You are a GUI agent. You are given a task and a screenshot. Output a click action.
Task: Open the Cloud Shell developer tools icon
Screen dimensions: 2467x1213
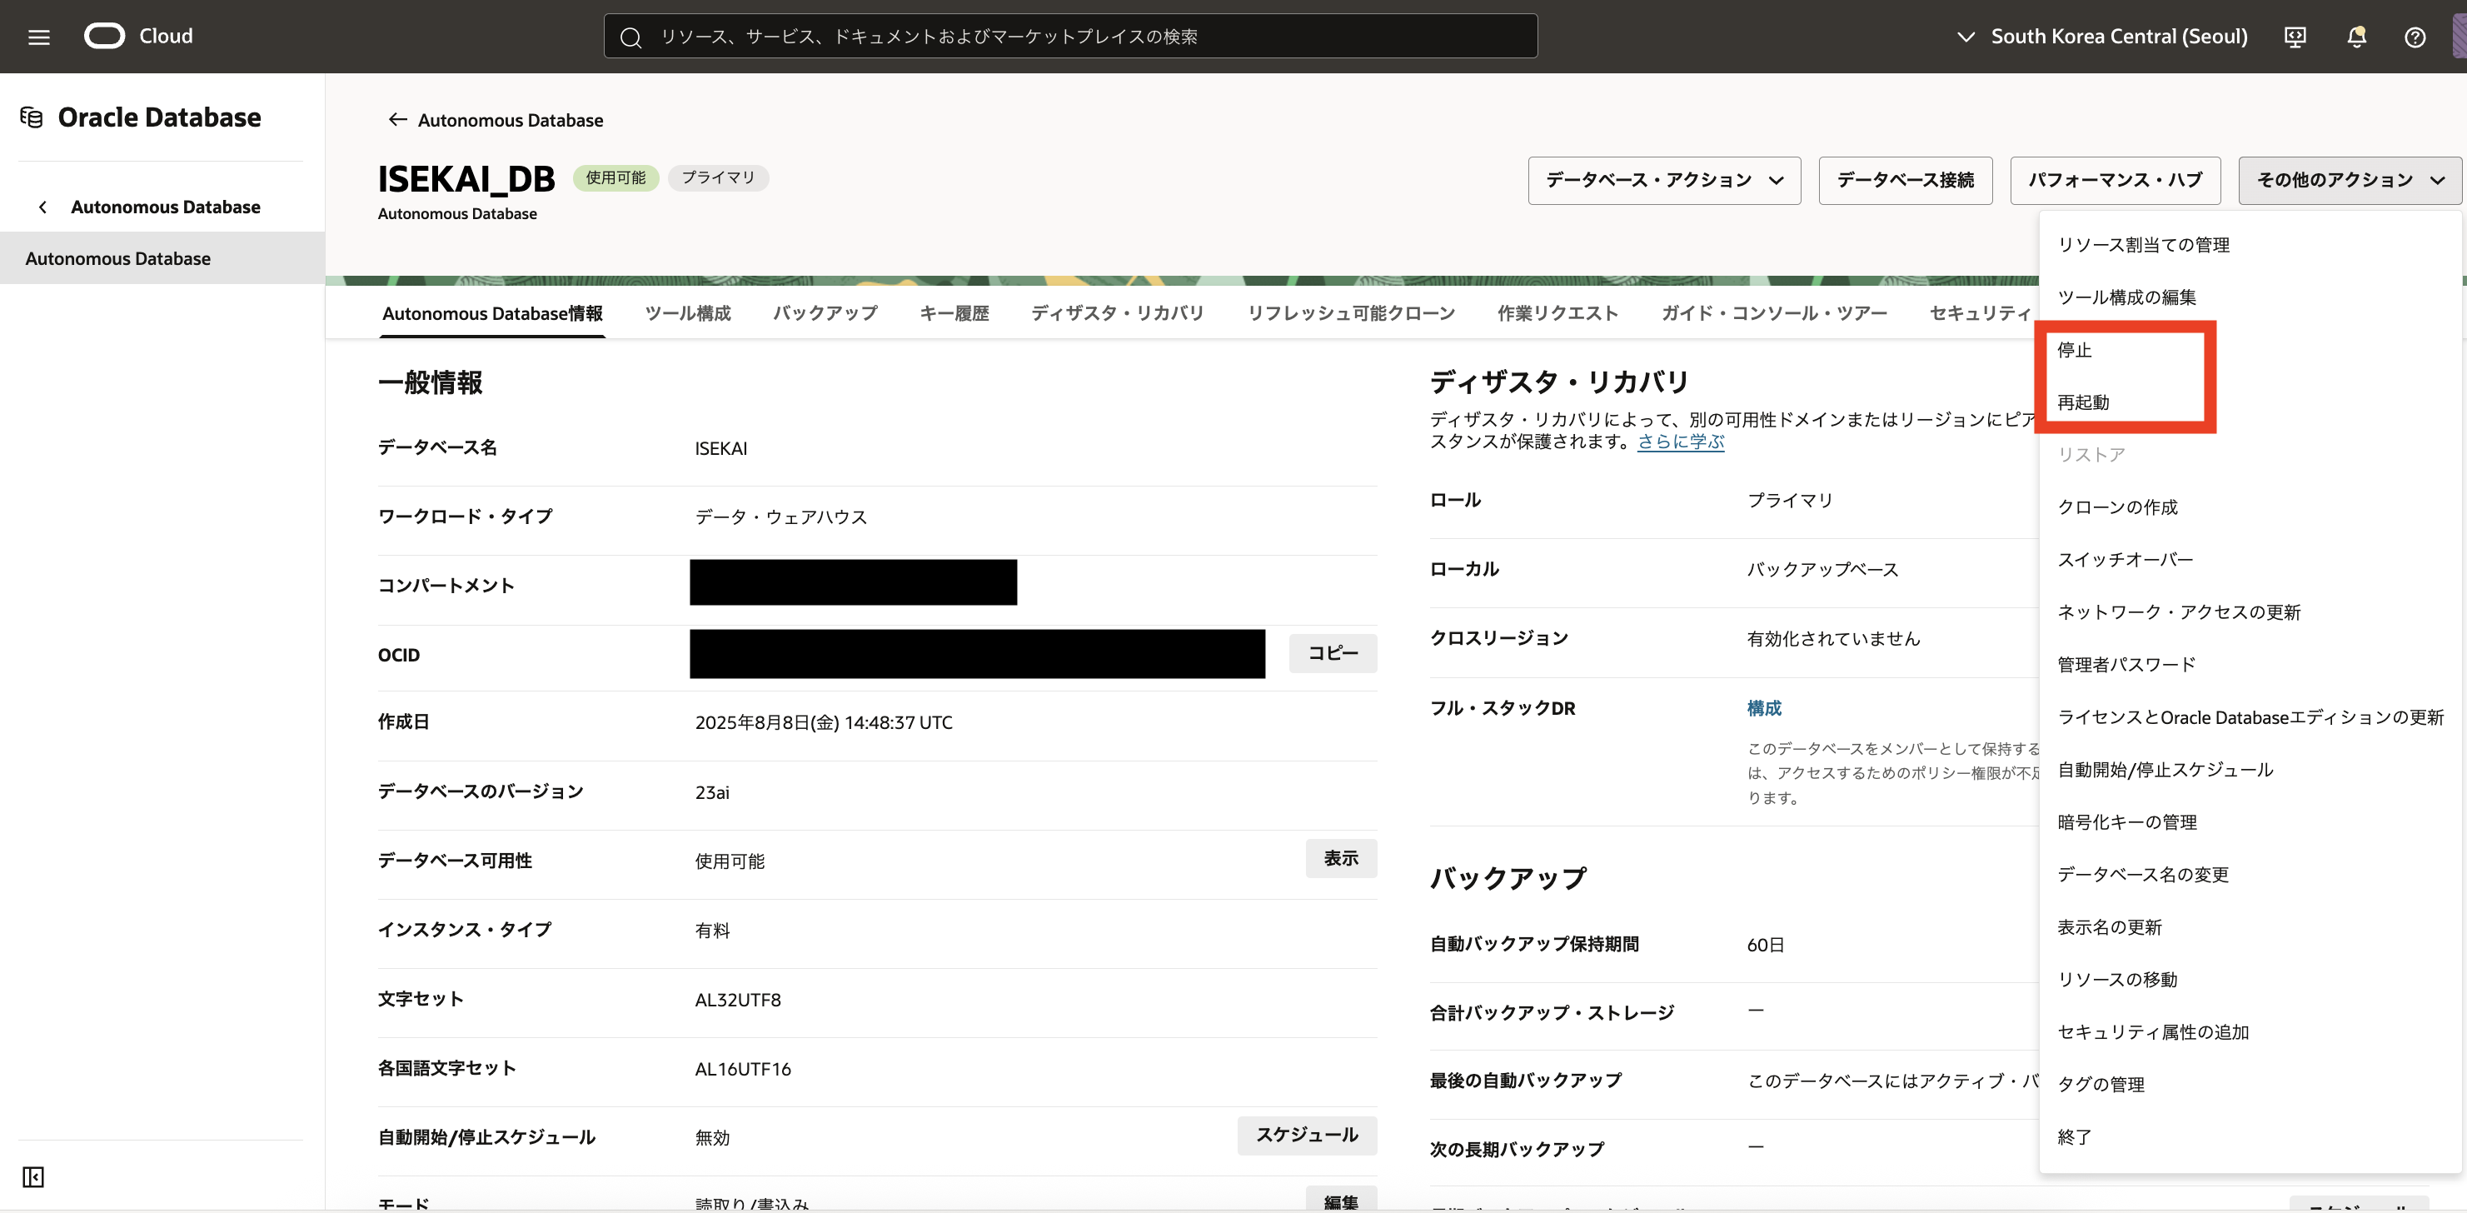coord(2295,37)
